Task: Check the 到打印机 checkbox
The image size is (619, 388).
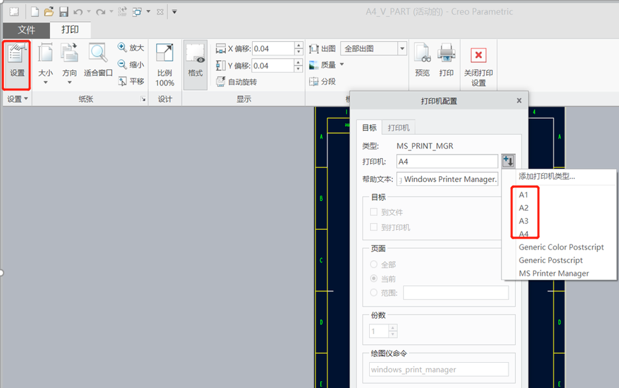Action: [374, 227]
